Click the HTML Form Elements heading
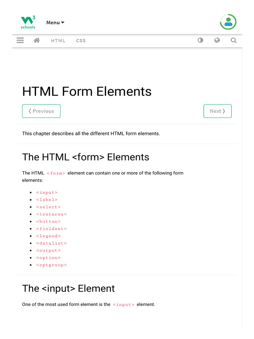 coord(87,91)
